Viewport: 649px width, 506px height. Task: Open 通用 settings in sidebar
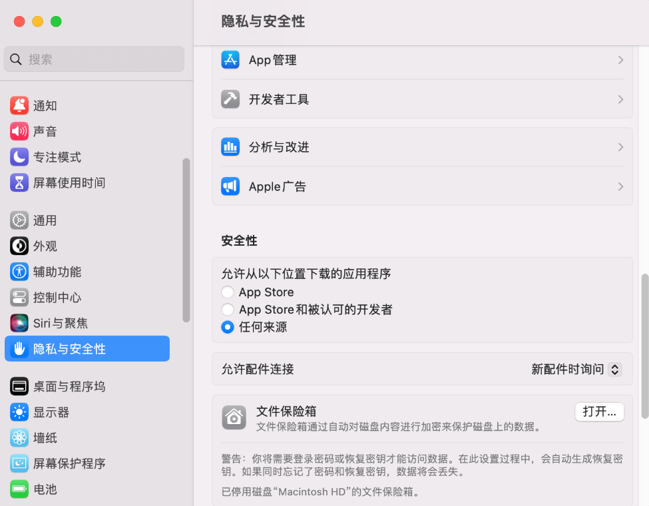(45, 220)
